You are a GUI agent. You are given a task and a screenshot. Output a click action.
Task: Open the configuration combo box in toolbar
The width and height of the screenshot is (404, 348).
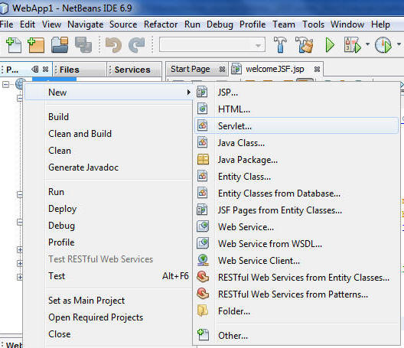click(x=212, y=45)
